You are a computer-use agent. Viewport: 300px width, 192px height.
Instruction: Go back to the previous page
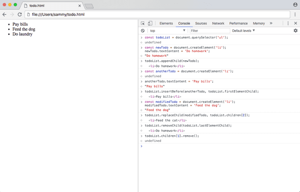pyautogui.click(x=5, y=15)
